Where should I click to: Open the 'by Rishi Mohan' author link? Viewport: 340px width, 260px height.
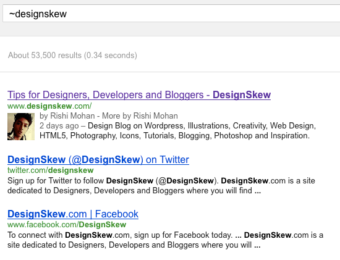click(x=67, y=115)
